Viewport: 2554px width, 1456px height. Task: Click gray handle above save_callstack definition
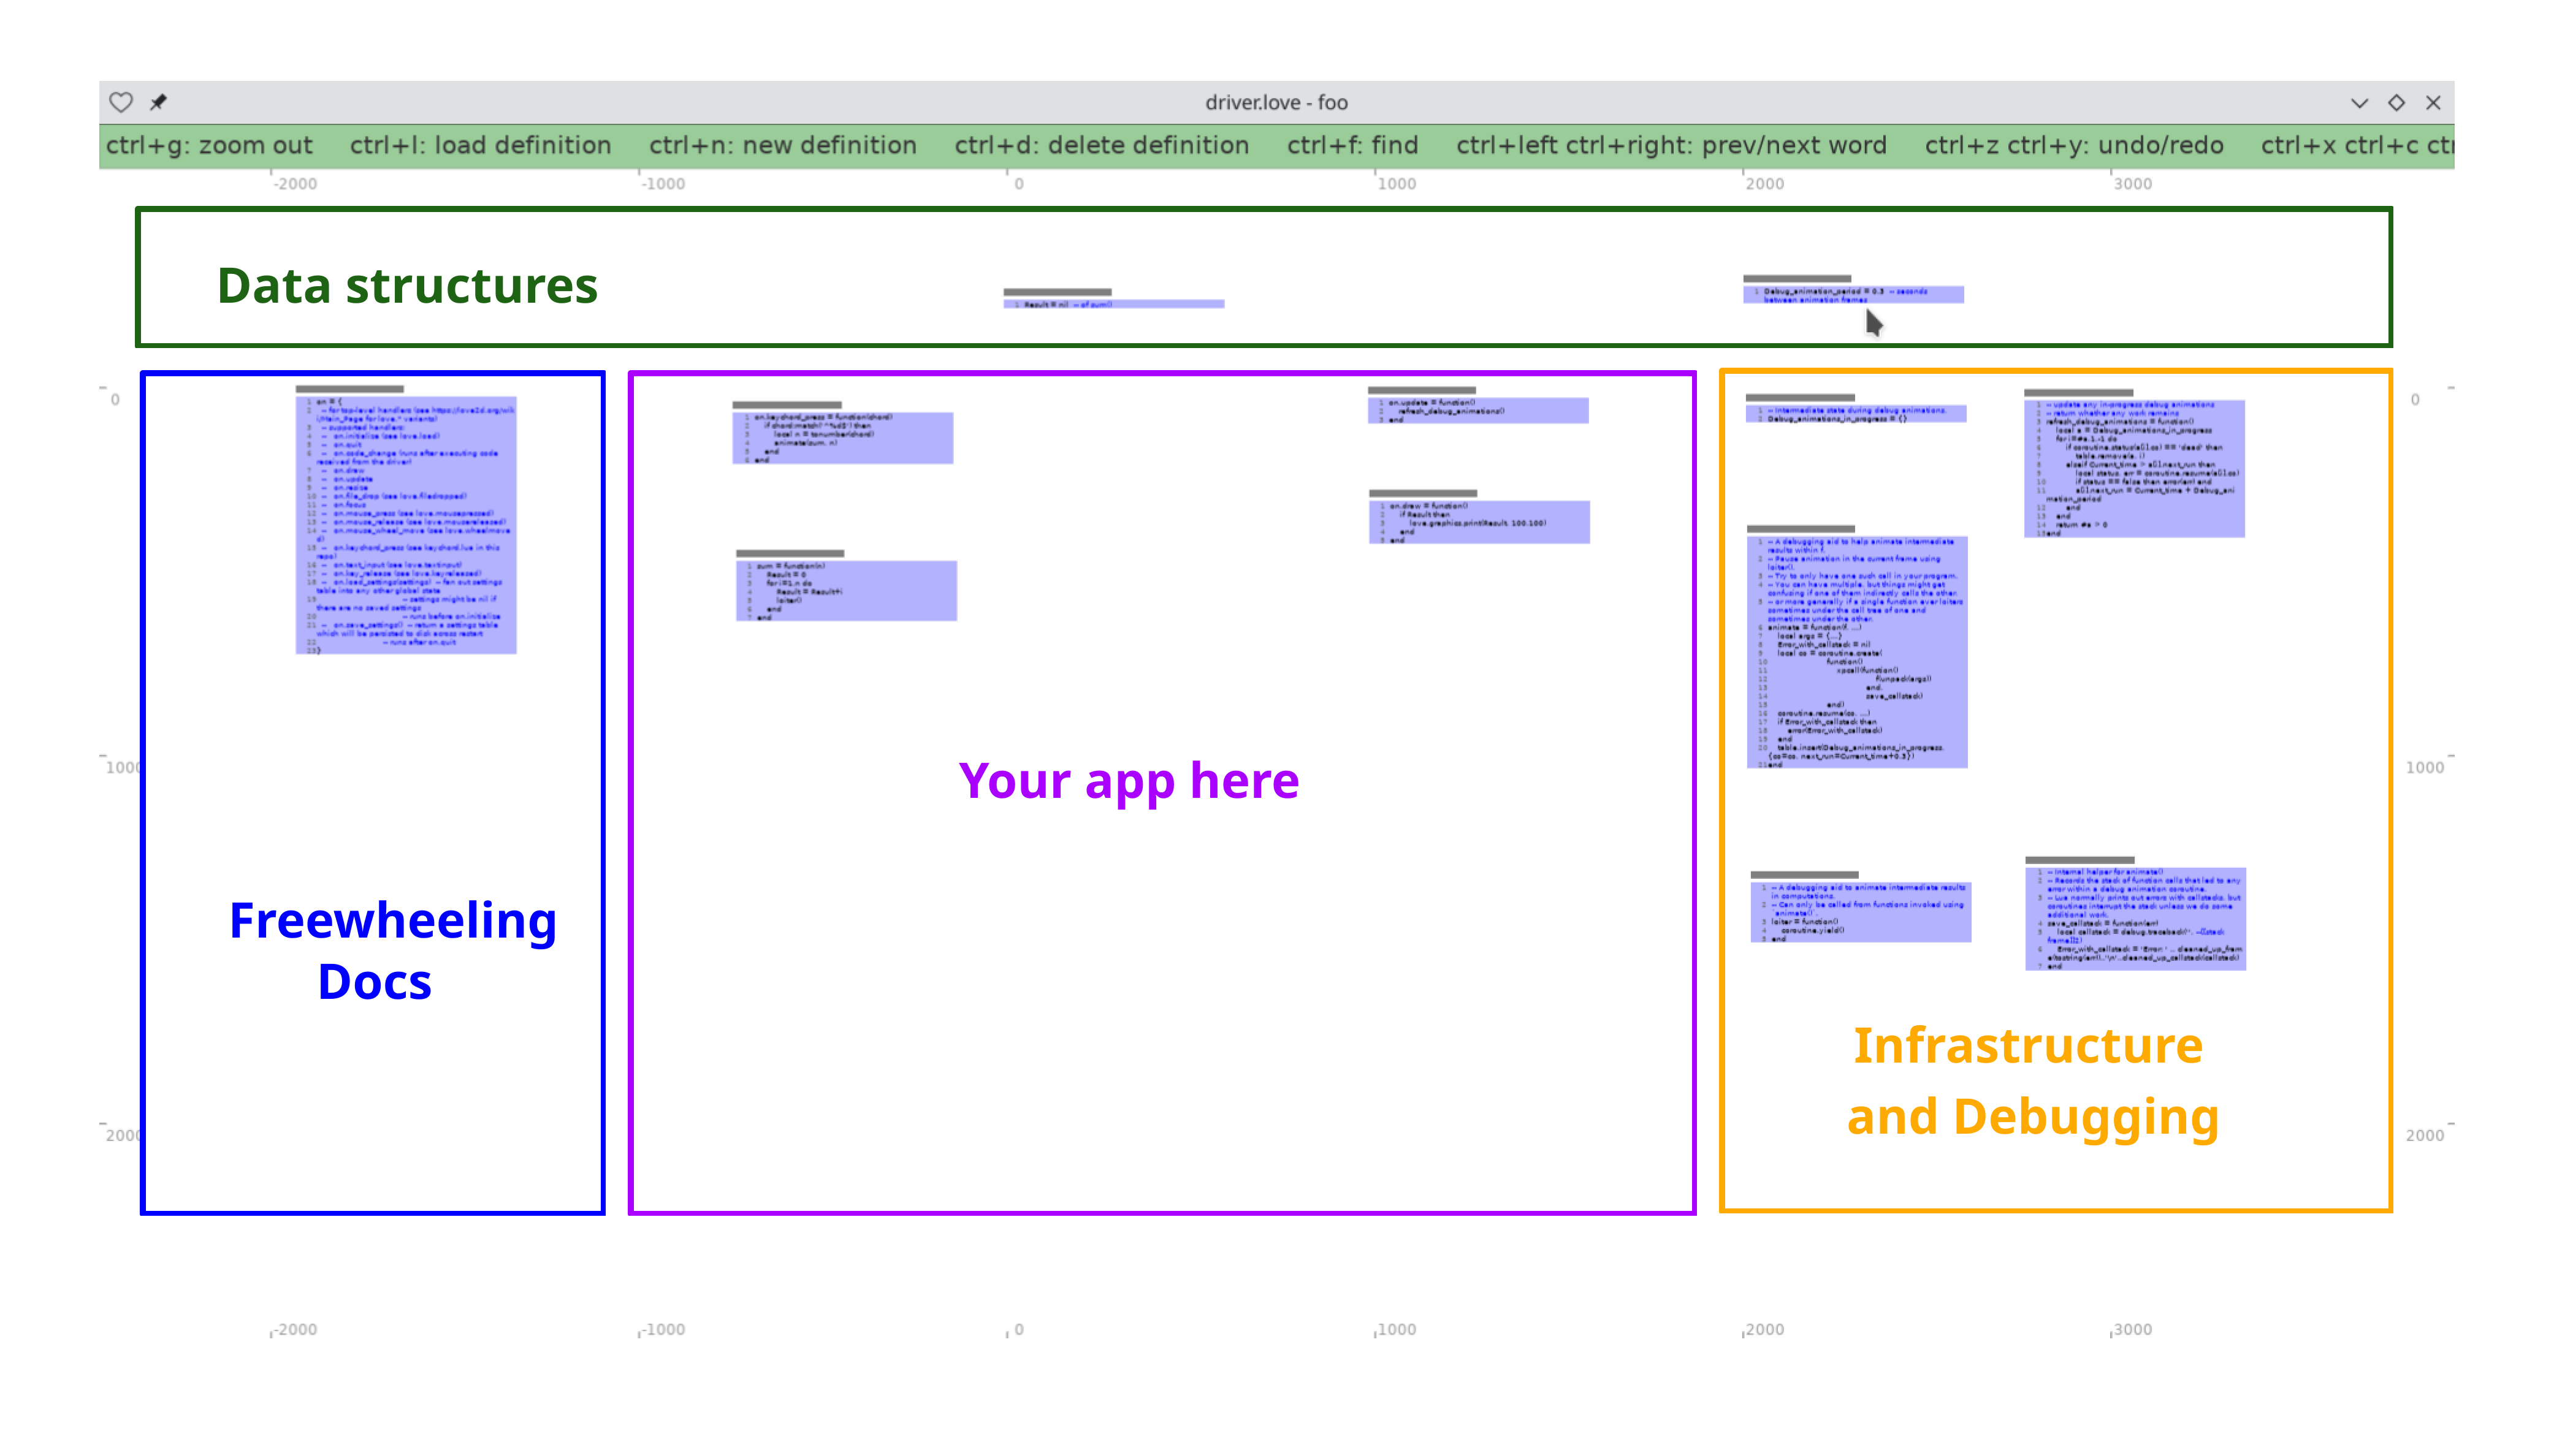[x=2079, y=860]
